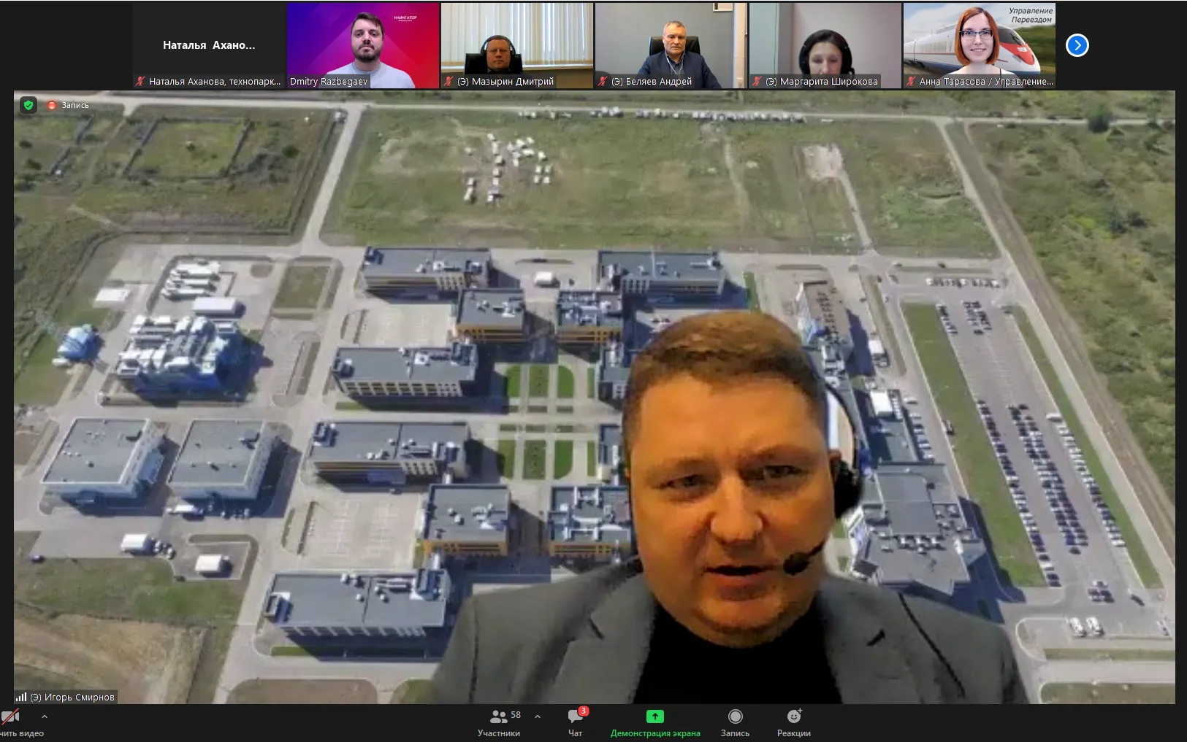
Task: Expand the video settings caret
Action: pyautogui.click(x=45, y=716)
